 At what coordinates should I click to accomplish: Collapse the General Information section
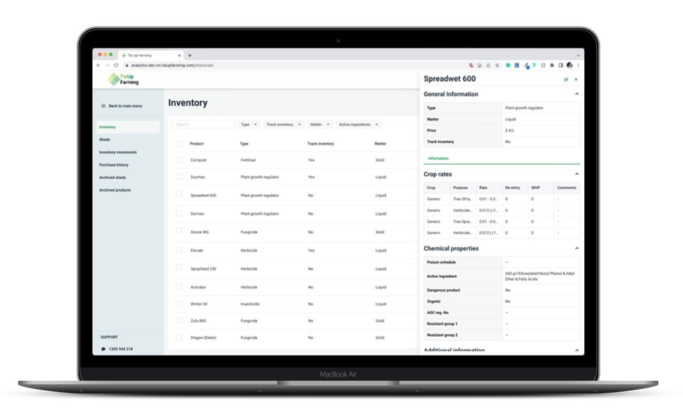click(x=577, y=94)
